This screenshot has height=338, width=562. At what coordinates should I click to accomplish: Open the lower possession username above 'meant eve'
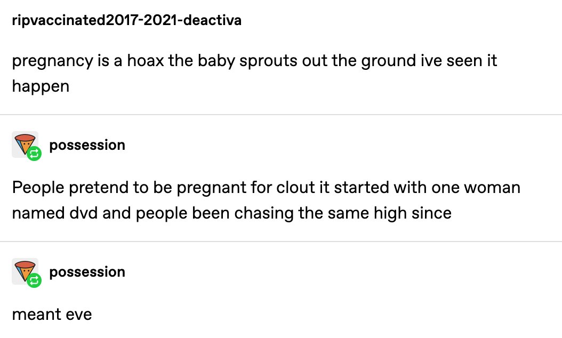click(x=87, y=272)
